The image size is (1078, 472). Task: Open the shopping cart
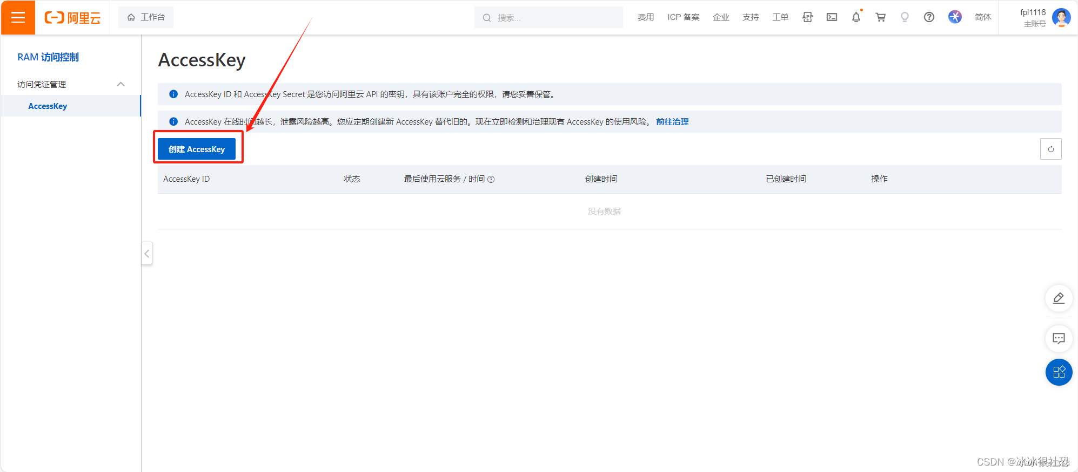pos(881,17)
